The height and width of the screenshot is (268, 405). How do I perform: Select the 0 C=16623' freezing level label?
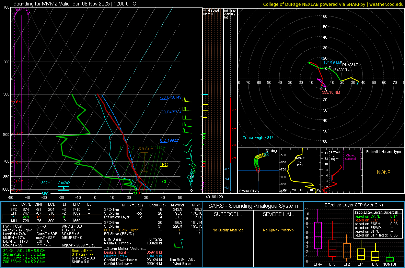pyautogui.click(x=169, y=140)
